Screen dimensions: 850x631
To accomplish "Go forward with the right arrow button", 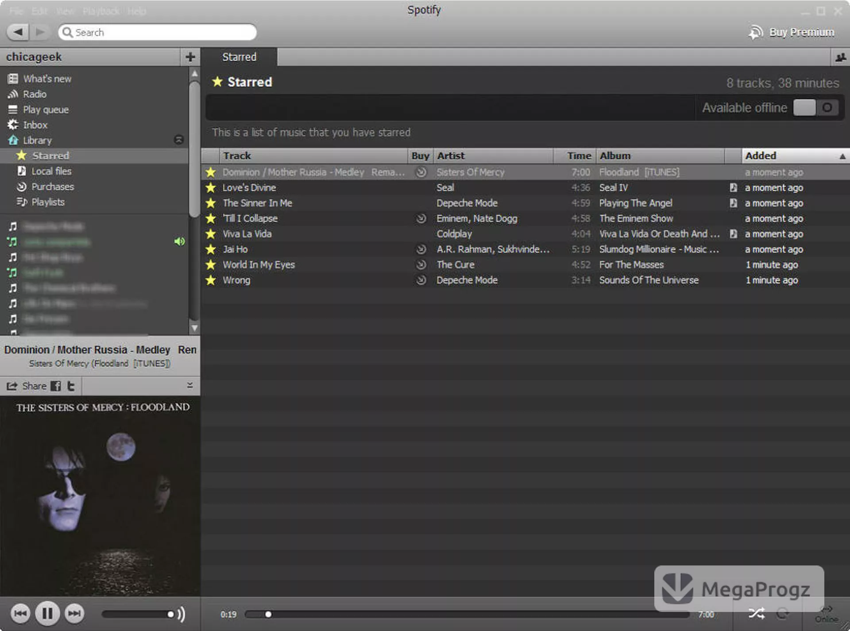I will [x=40, y=32].
